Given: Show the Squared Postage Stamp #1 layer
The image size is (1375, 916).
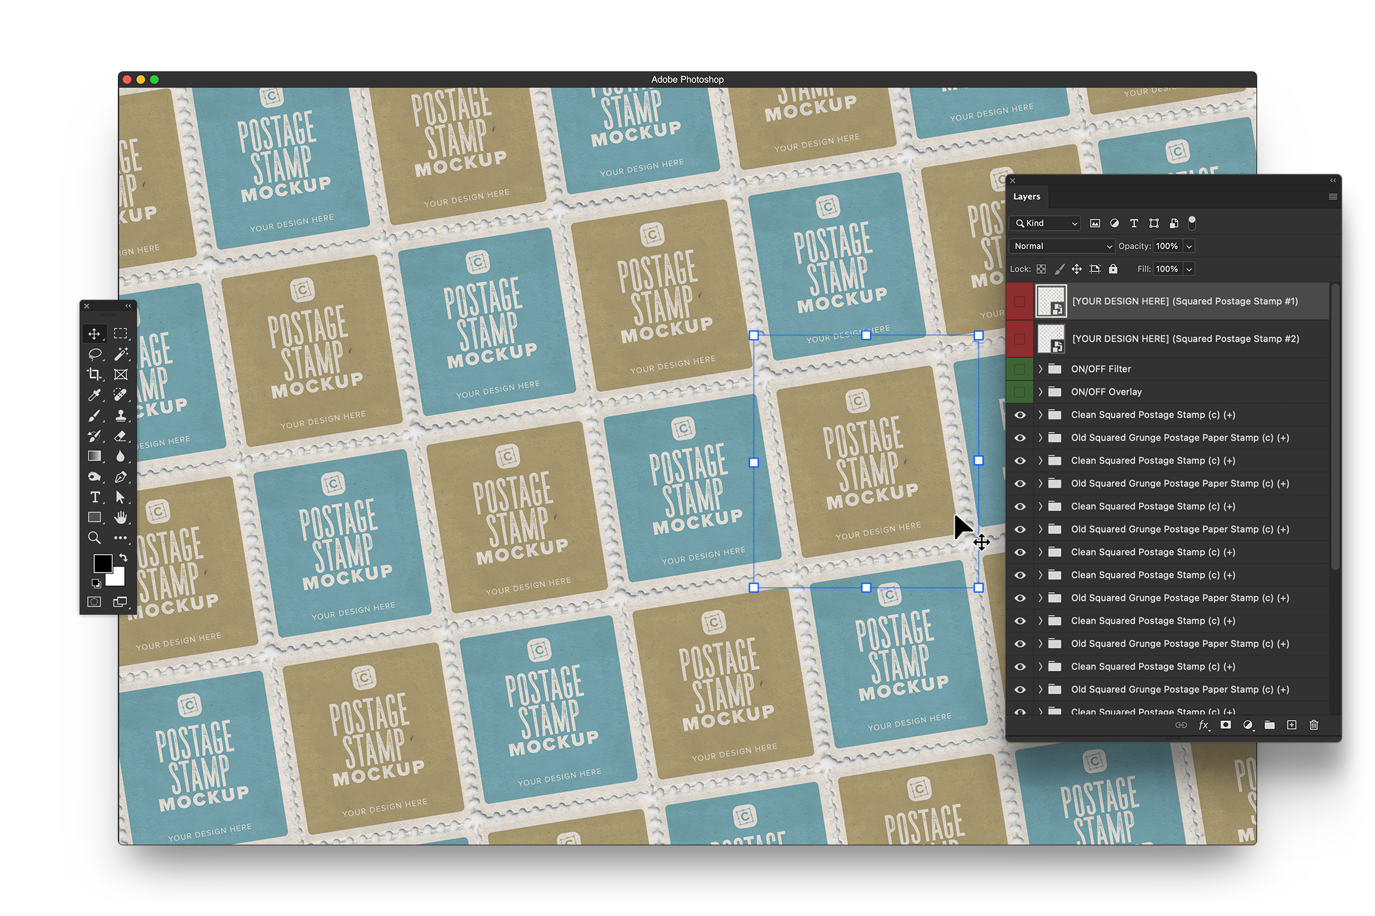Looking at the screenshot, I should [1019, 301].
